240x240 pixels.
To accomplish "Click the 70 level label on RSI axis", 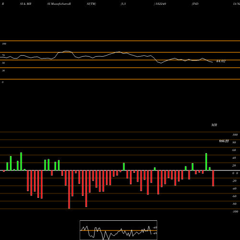I will point(3,55).
